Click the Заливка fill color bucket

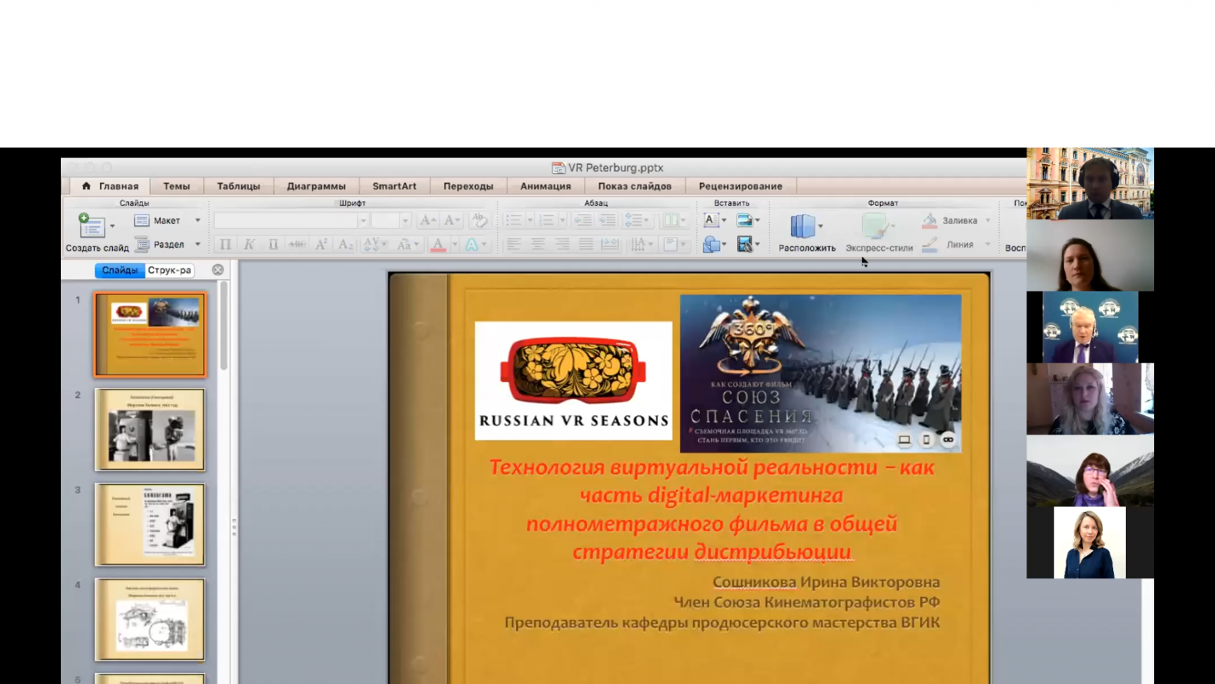click(x=929, y=220)
